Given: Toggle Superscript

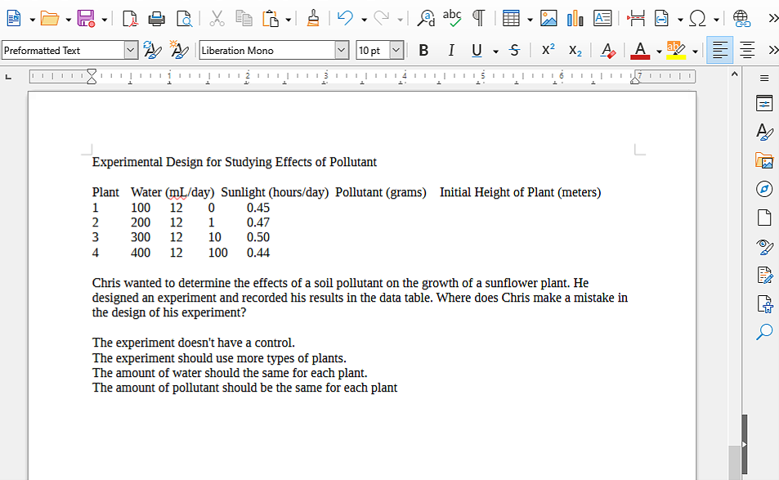Looking at the screenshot, I should [548, 50].
